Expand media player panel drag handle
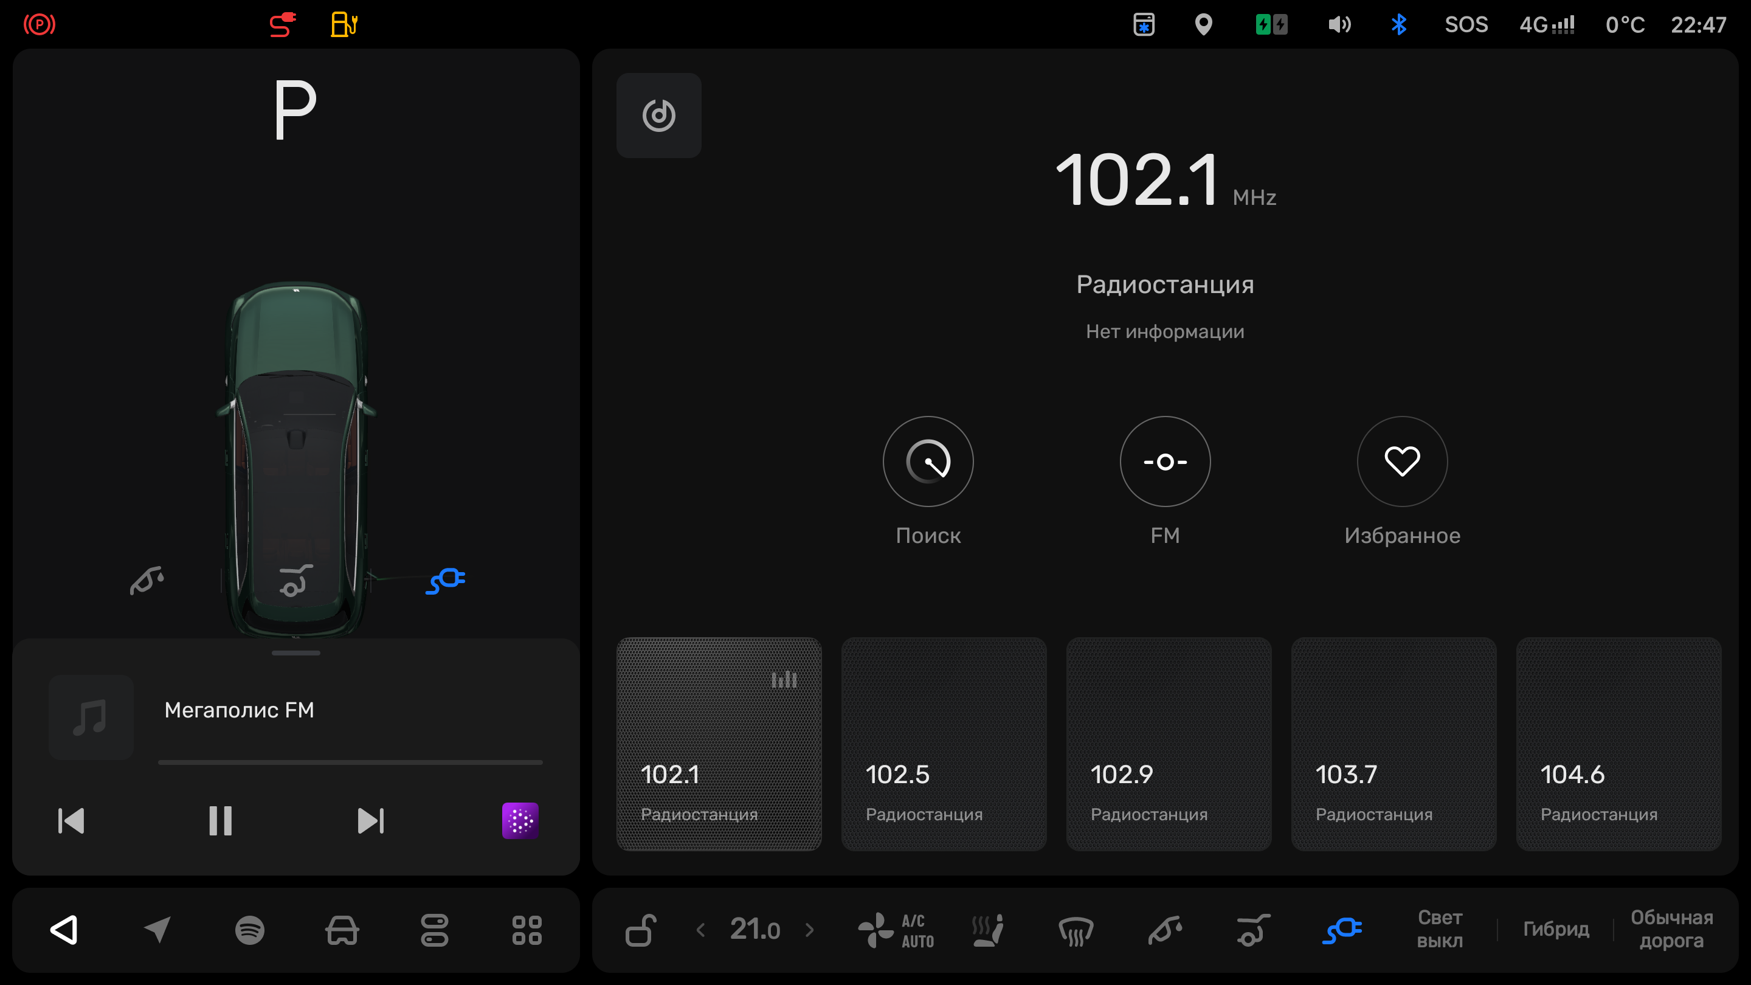Image resolution: width=1751 pixels, height=985 pixels. coord(295,652)
